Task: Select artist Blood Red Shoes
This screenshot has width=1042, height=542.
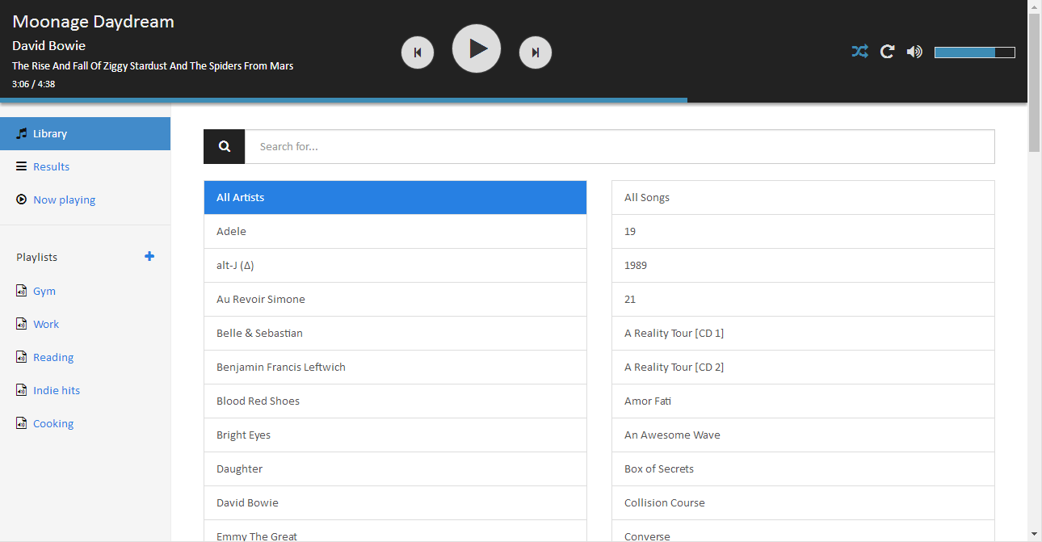Action: pyautogui.click(x=395, y=401)
